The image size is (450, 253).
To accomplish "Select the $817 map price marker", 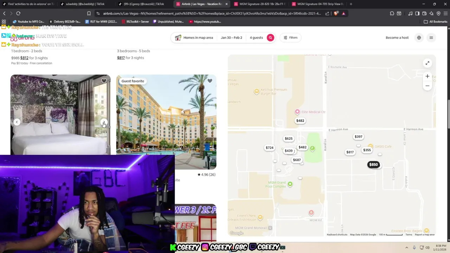I will [350, 152].
